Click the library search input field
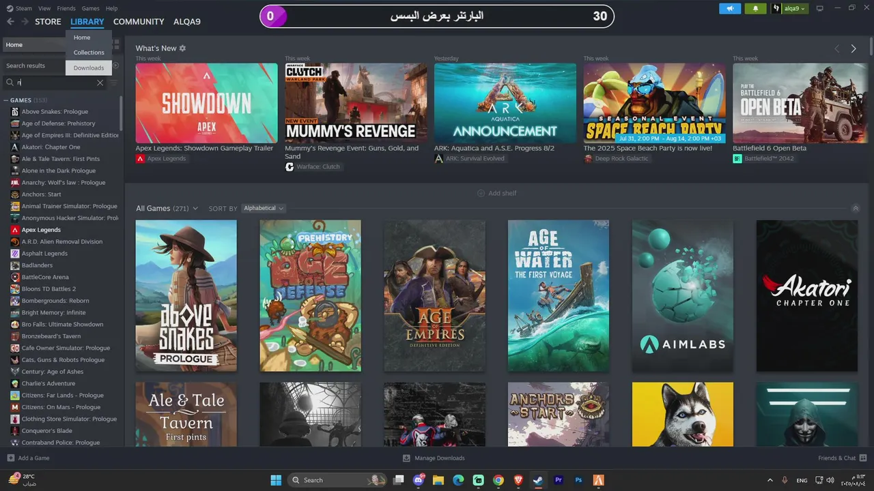Image resolution: width=874 pixels, height=491 pixels. (x=55, y=83)
